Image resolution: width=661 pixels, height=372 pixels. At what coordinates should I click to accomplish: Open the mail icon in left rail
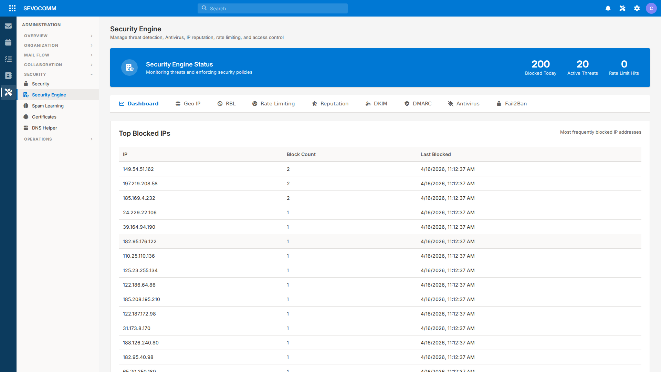click(x=8, y=26)
